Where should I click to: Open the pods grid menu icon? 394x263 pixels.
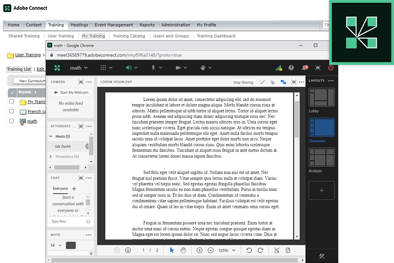(x=103, y=68)
